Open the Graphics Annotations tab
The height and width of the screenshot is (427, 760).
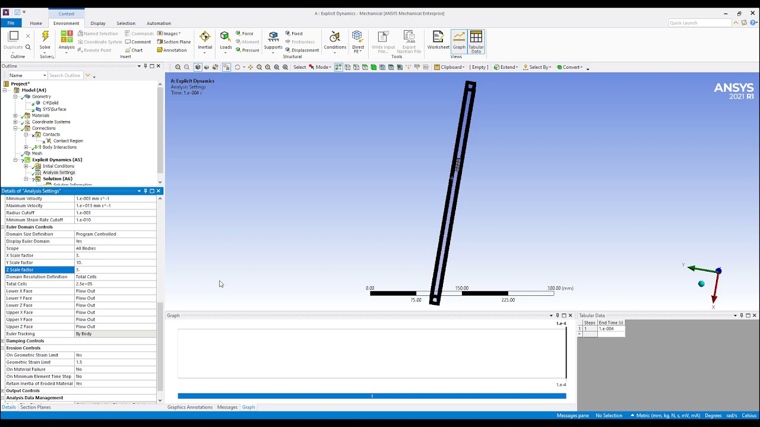tap(190, 407)
